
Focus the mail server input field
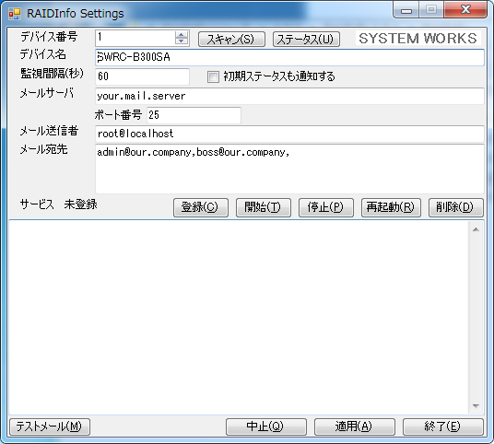[x=289, y=96]
